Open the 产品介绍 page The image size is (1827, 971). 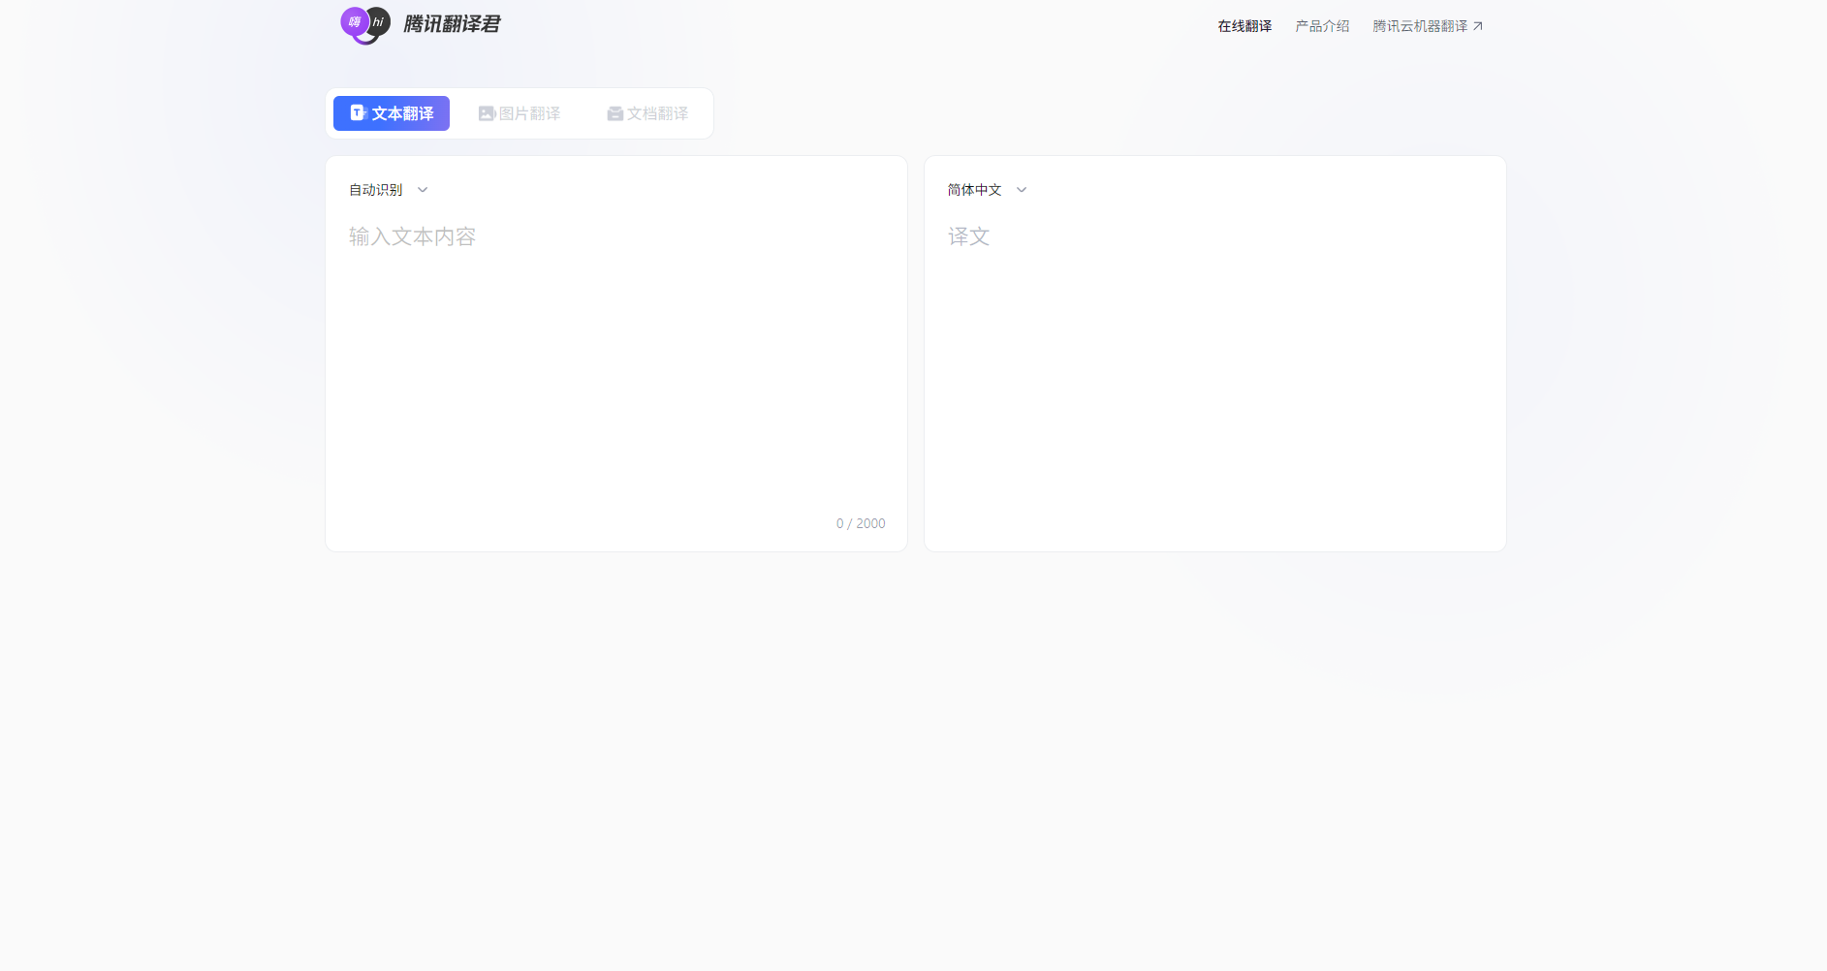pyautogui.click(x=1321, y=25)
